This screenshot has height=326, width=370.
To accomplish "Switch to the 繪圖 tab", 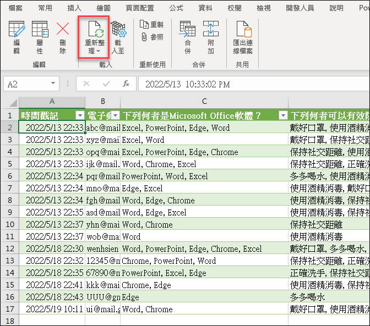I will pos(104,8).
